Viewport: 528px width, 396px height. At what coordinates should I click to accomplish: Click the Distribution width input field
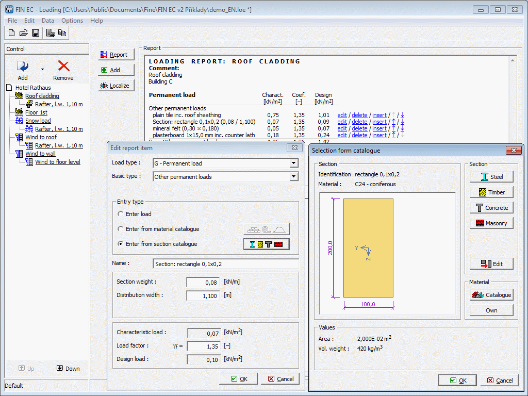(201, 295)
